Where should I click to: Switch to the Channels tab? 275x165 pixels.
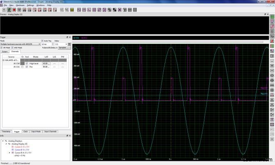pos(15,52)
